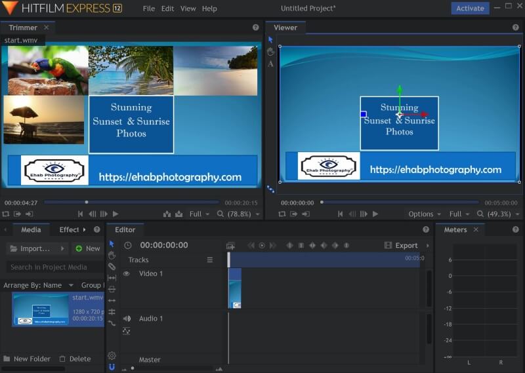Play the Viewer preview

[x=375, y=214]
